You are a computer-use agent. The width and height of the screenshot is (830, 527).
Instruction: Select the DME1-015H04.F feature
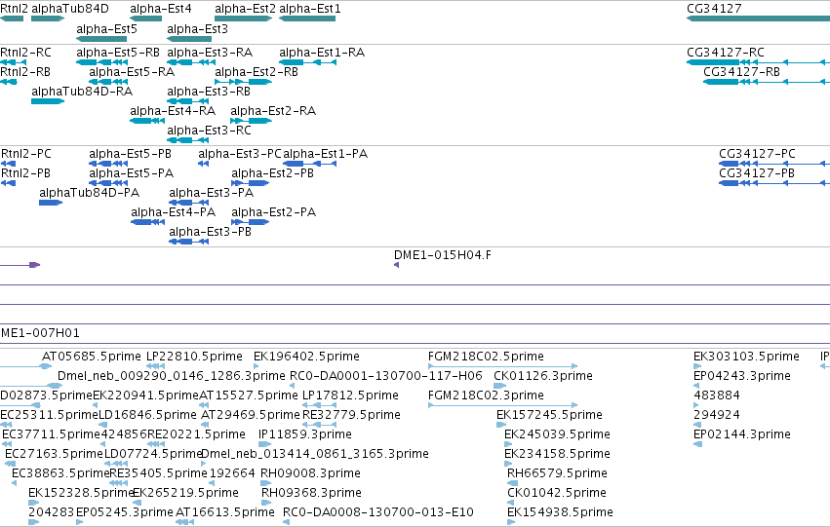pyautogui.click(x=443, y=255)
